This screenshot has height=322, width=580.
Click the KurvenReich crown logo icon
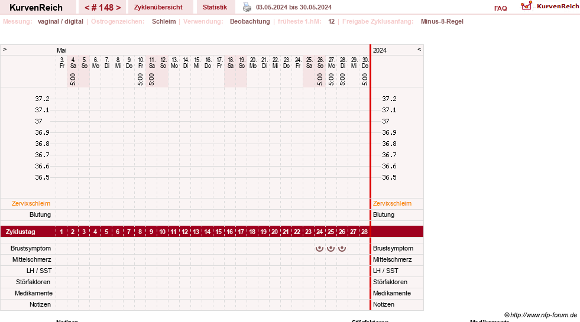pyautogui.click(x=526, y=6)
